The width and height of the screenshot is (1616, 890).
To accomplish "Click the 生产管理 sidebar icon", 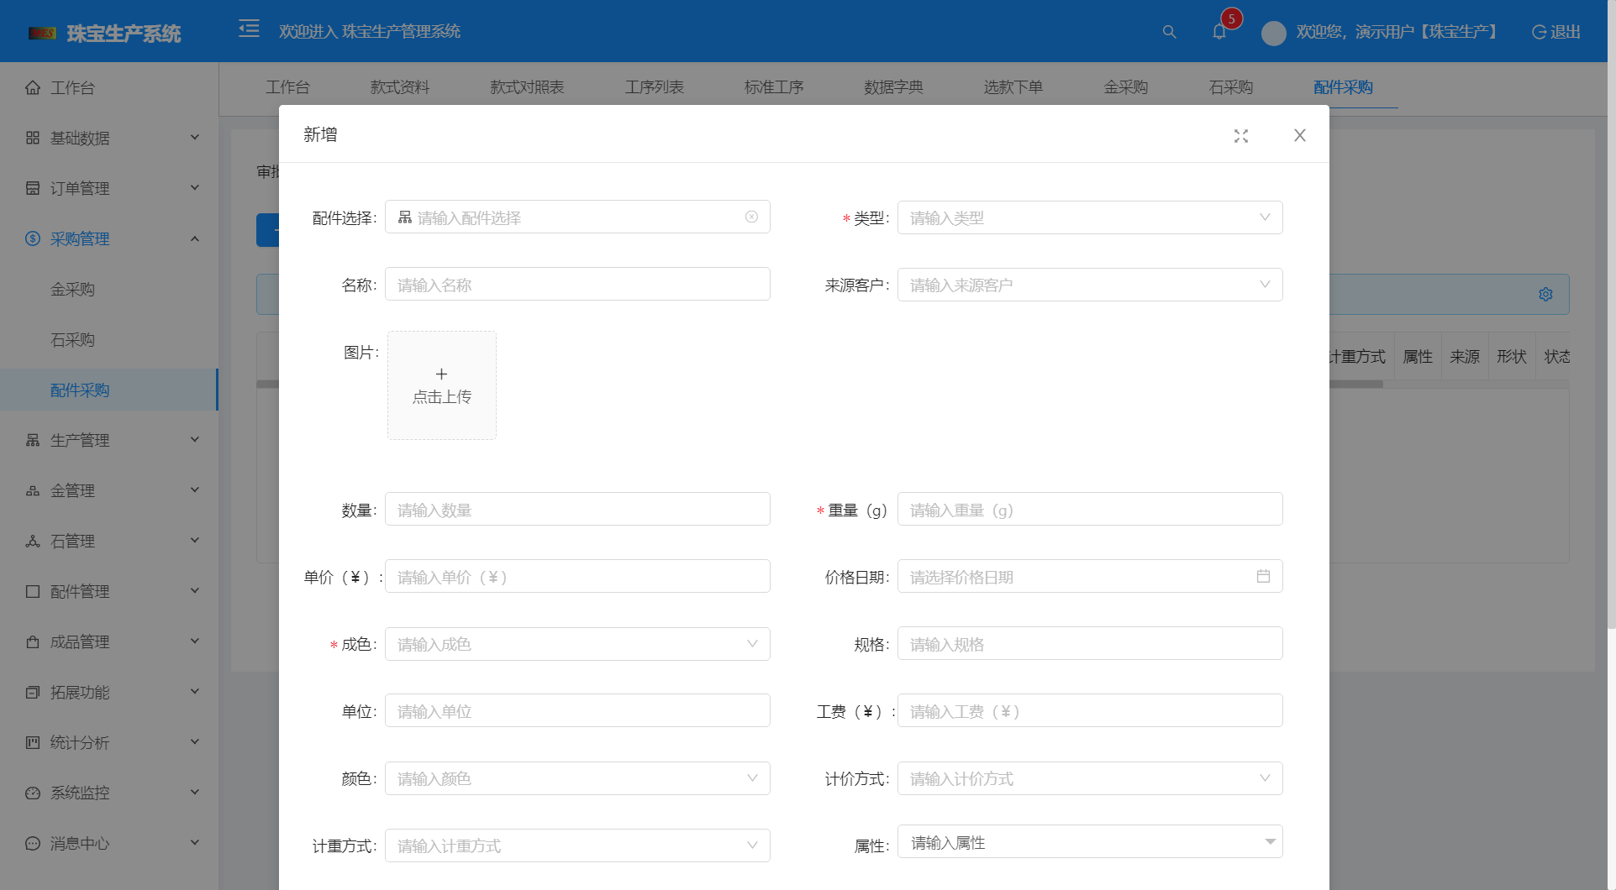I will tap(33, 439).
